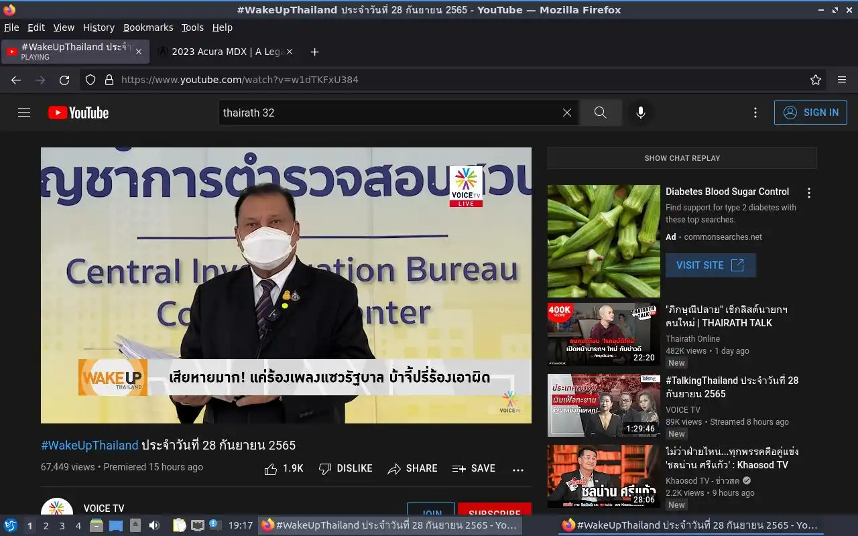Open the clipboard manager tray icon

179,525
